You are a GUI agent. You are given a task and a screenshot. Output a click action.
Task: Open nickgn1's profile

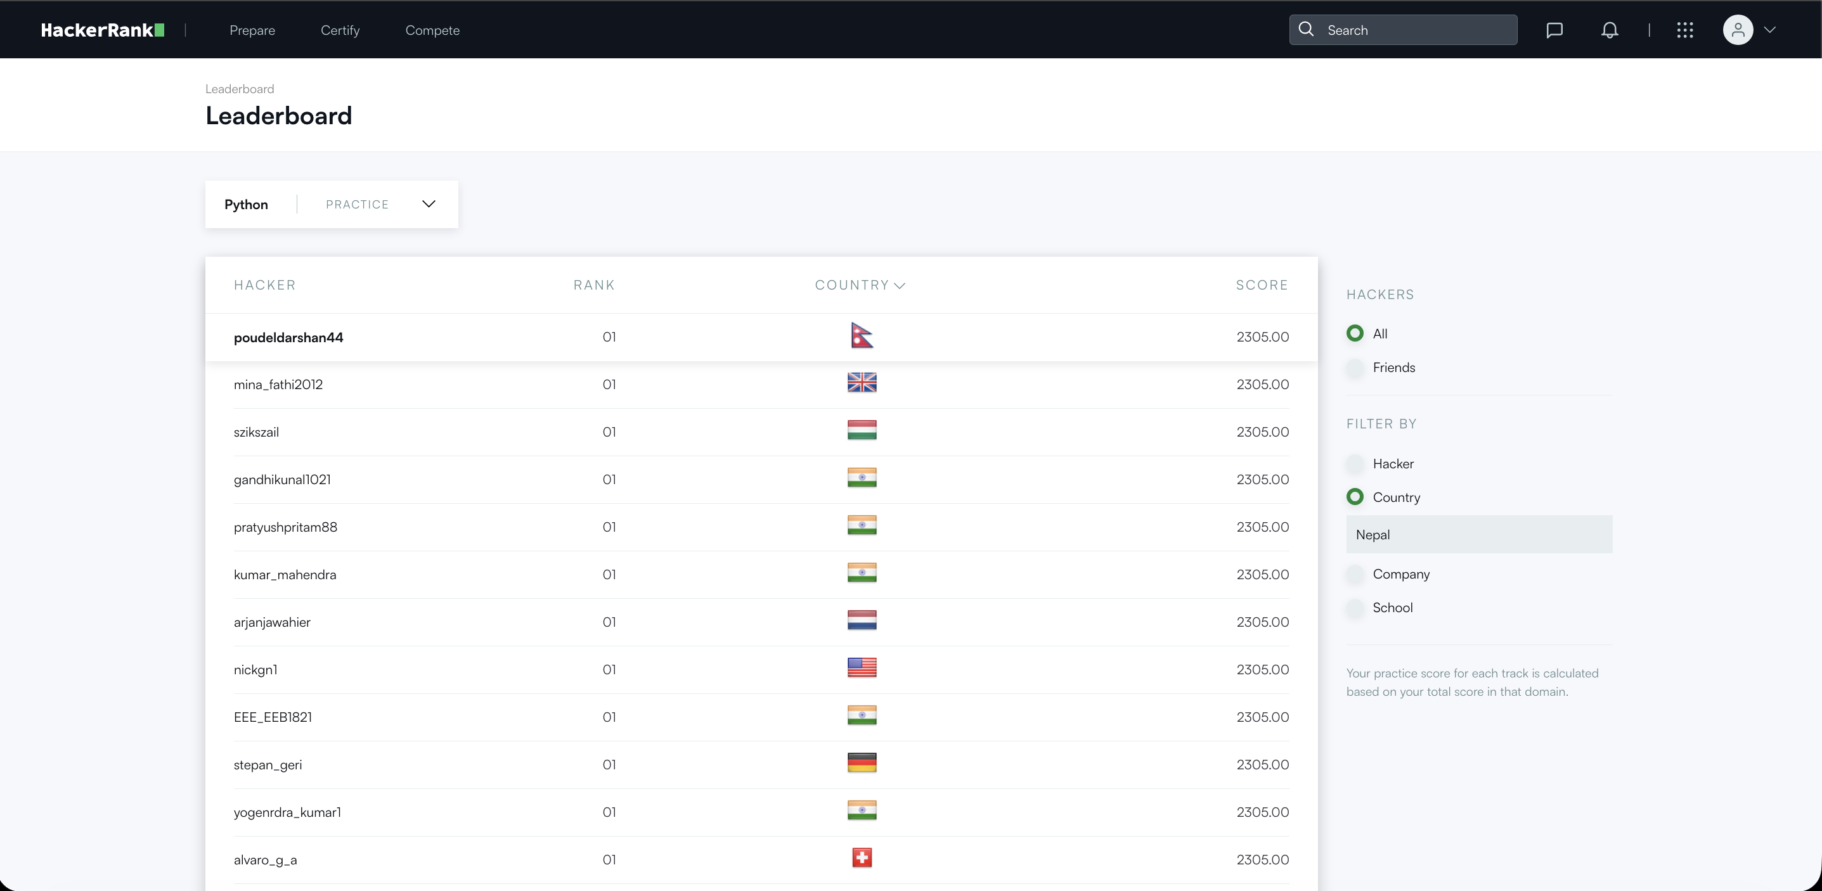[x=255, y=670]
